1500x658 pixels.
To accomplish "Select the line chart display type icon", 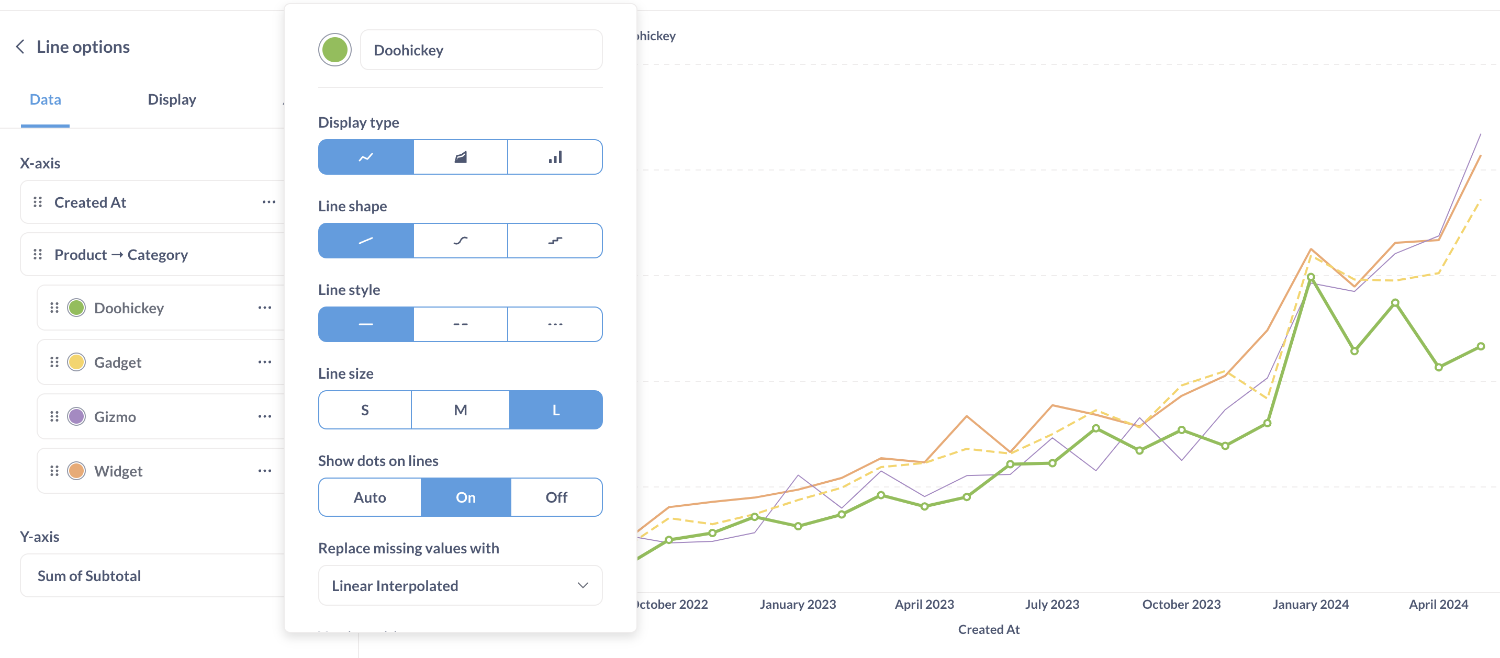I will [365, 157].
